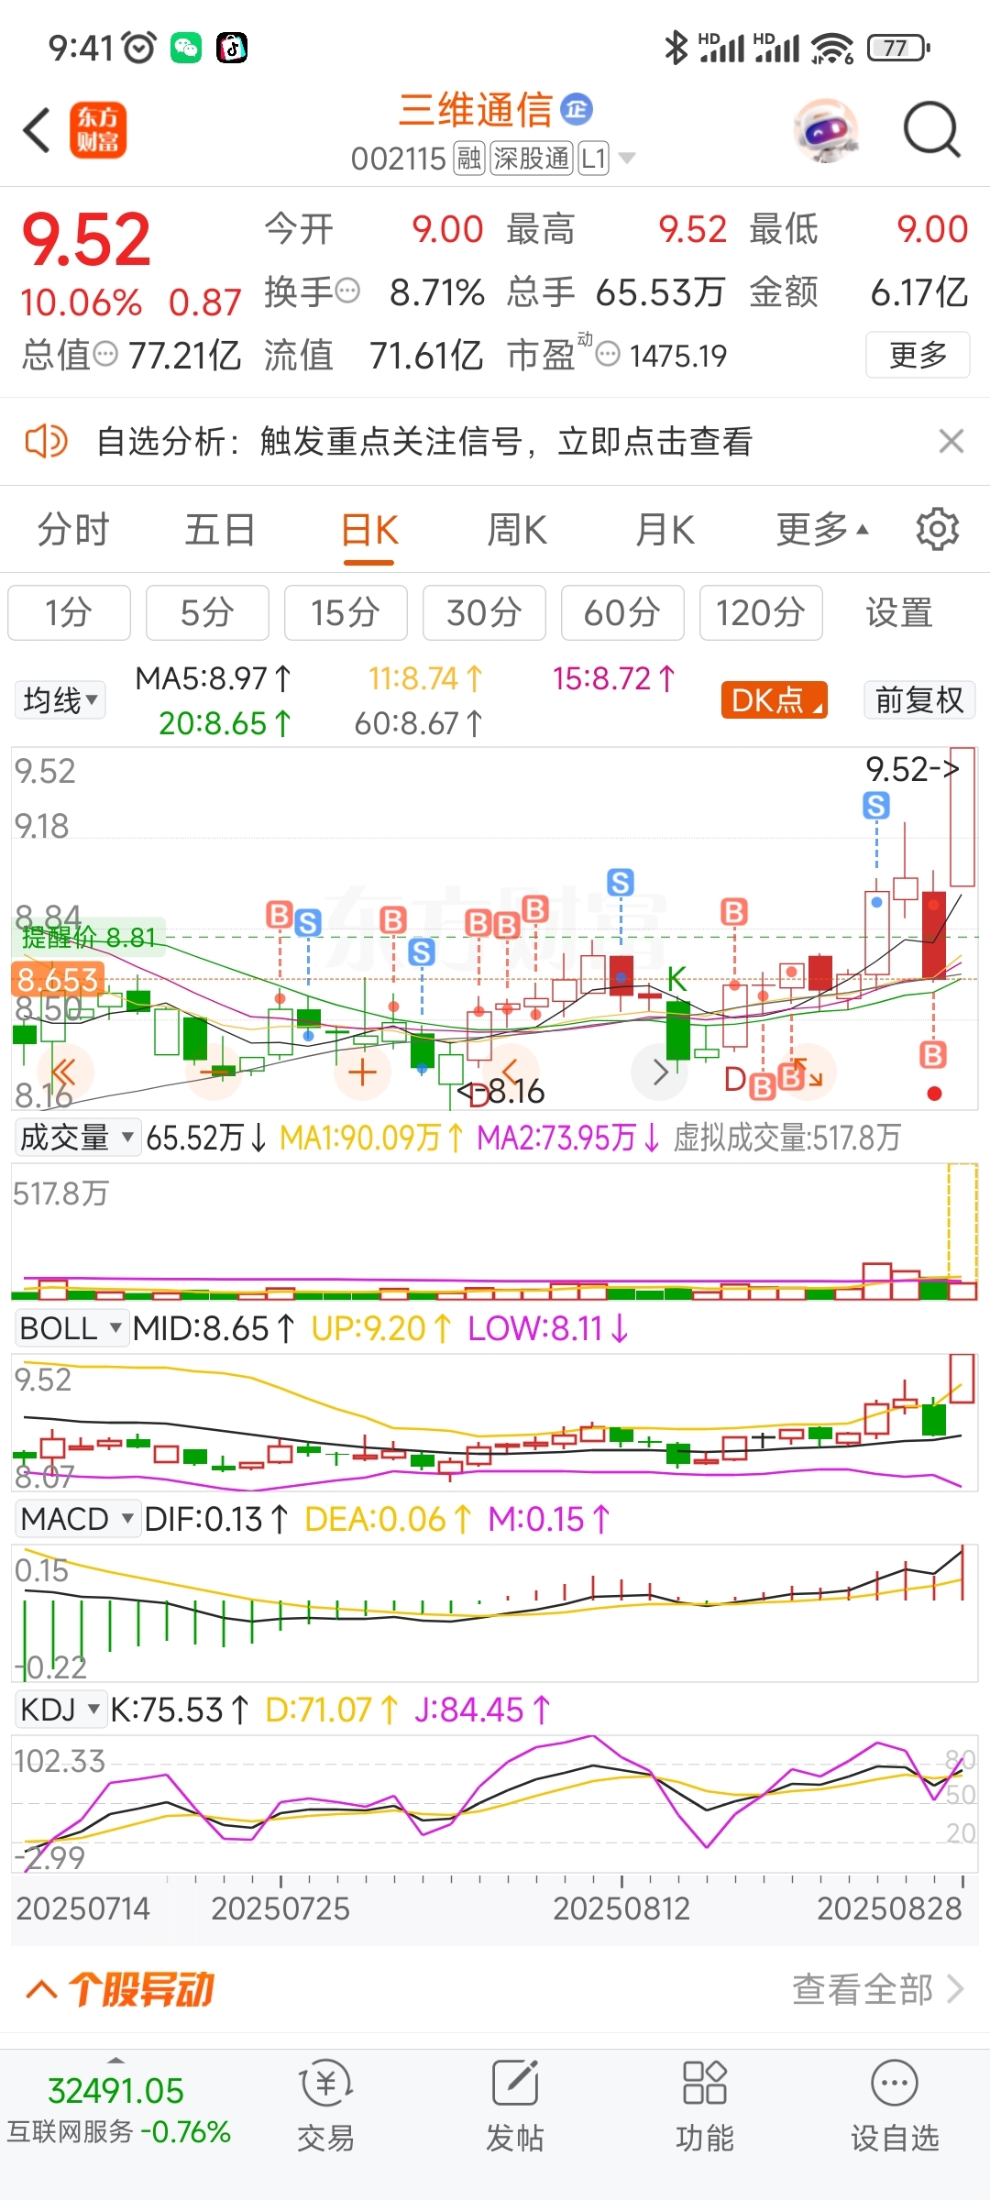The image size is (990, 2200).
Task: Tap the 互联网服务 index ticker
Action: [118, 2110]
